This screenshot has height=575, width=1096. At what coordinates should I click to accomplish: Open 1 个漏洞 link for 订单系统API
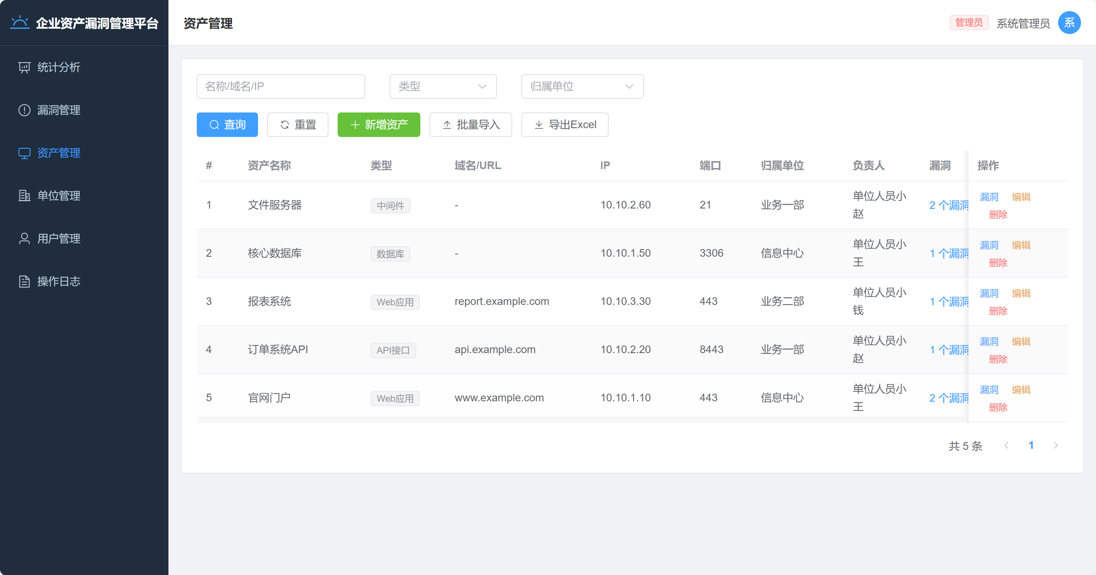(x=949, y=350)
